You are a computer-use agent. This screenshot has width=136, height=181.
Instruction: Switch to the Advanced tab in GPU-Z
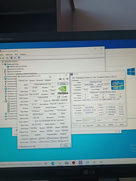point(40,80)
